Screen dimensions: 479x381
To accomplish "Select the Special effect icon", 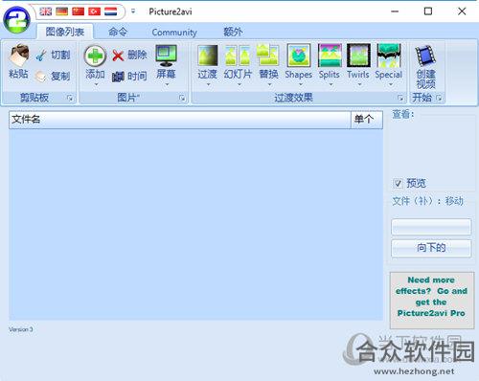I will click(389, 56).
